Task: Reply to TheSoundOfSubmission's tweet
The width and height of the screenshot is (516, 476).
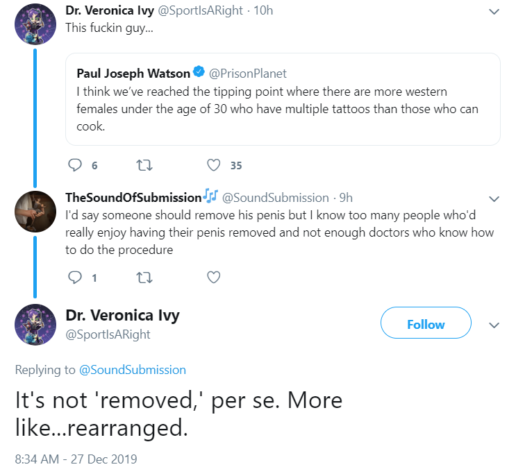Action: 75,278
